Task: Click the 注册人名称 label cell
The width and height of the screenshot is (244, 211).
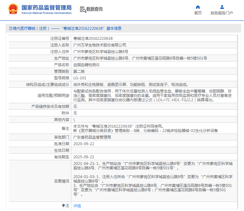Action: pyautogui.click(x=40, y=45)
